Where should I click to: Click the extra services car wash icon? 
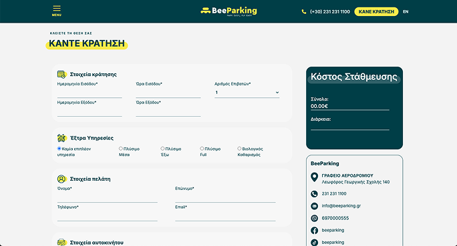61,138
